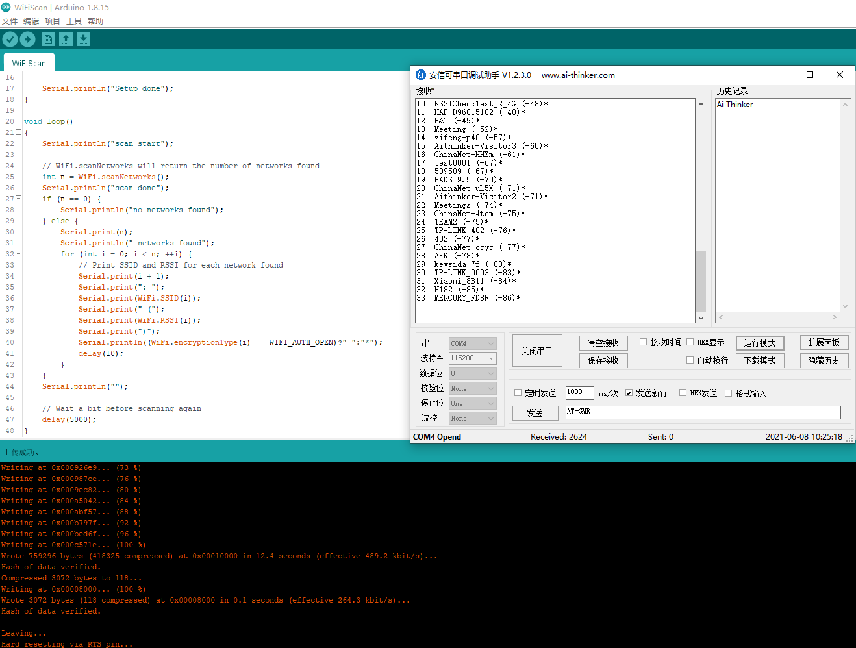The height and width of the screenshot is (648, 856).
Task: Click the 清空接收 clear receive button
Action: tap(603, 343)
